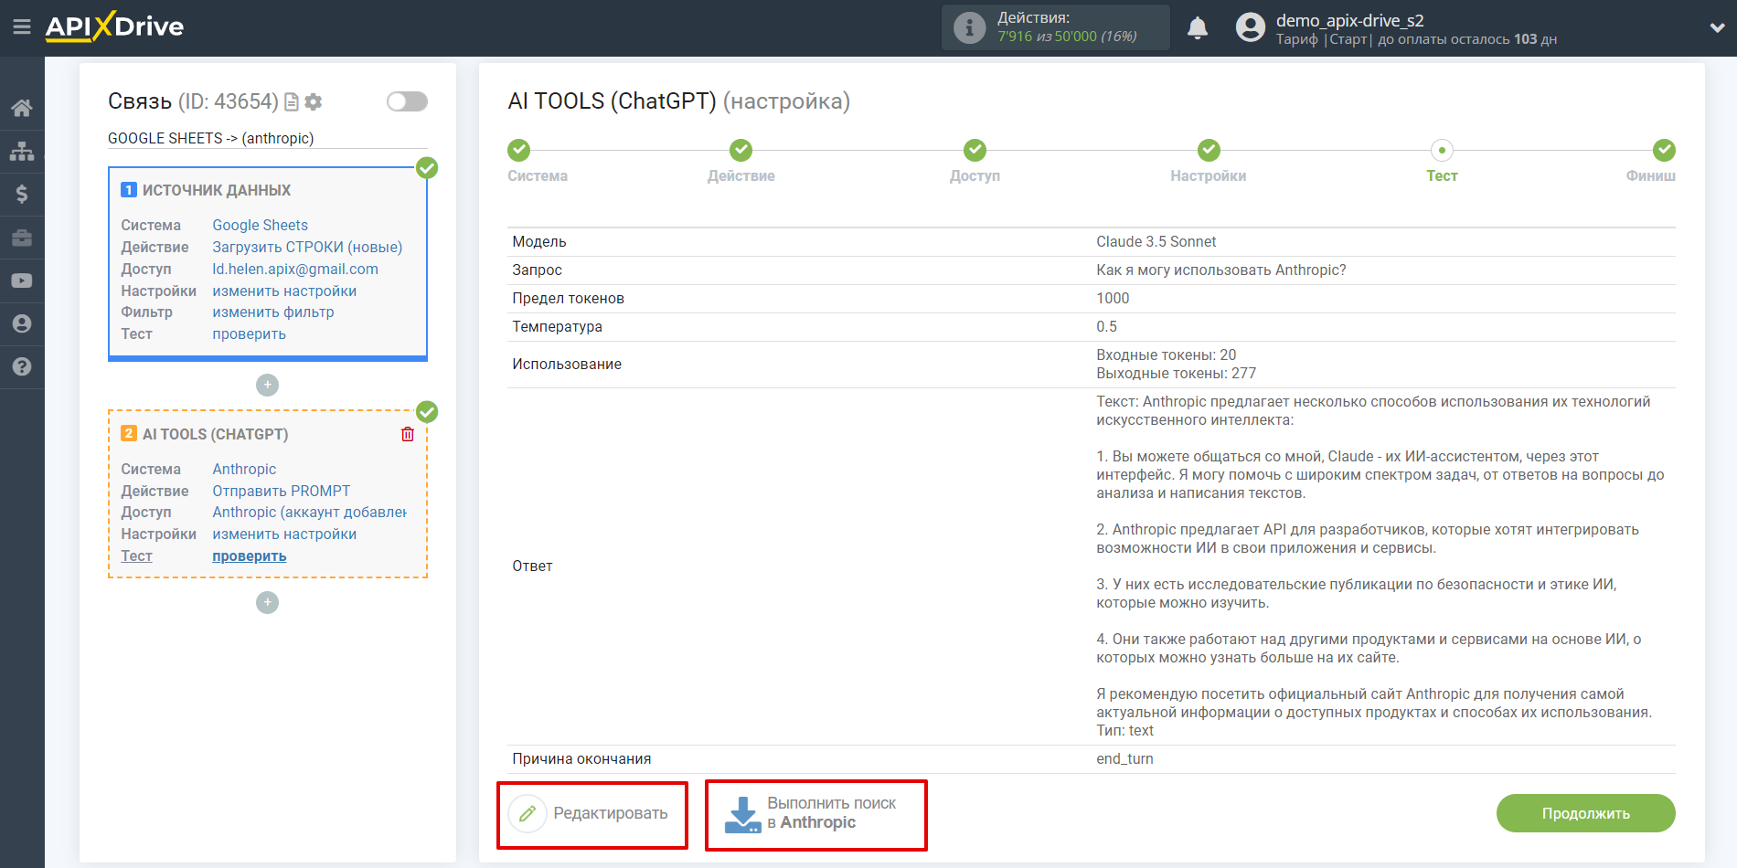The image size is (1737, 868).
Task: Go to the Финиш step
Action: pos(1651,162)
